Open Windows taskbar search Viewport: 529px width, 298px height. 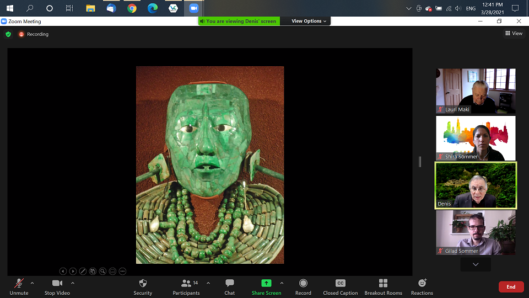pyautogui.click(x=30, y=8)
